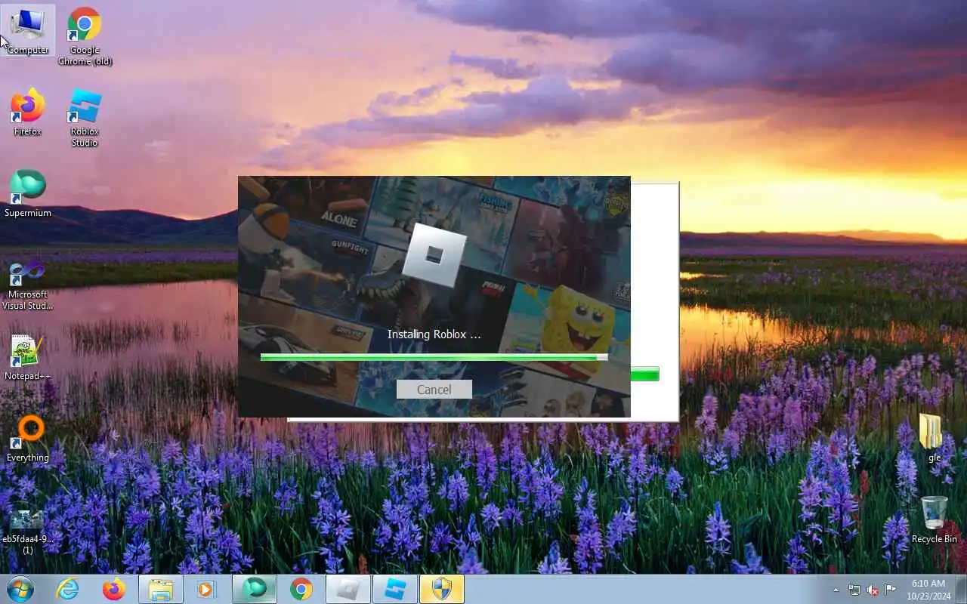The image size is (967, 604).
Task: Switch to the UAC shield taskbar item
Action: tap(442, 589)
